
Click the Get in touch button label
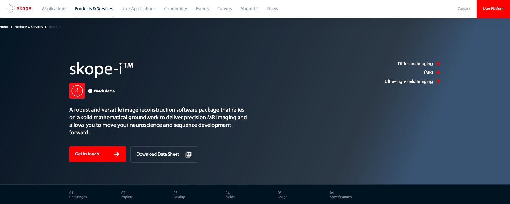tap(87, 154)
